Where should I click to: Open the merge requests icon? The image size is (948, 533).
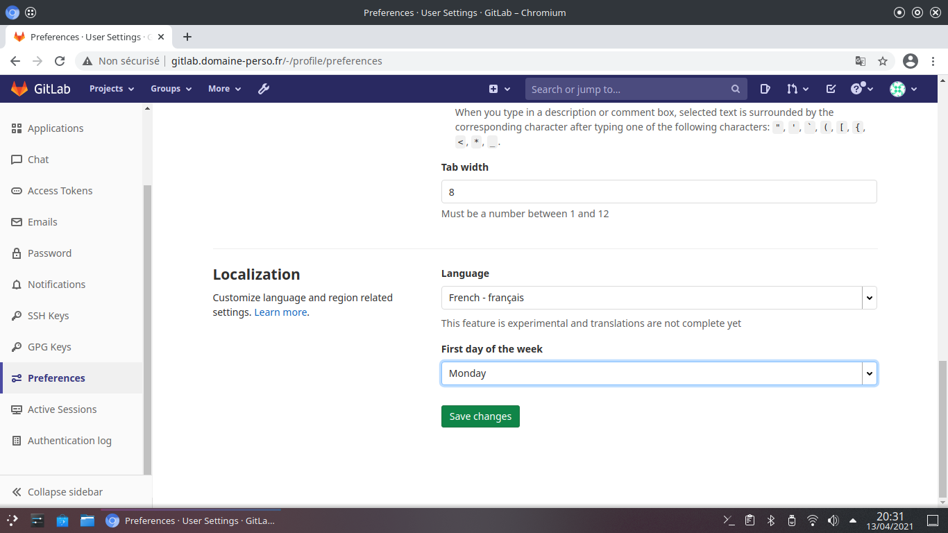[x=797, y=89]
